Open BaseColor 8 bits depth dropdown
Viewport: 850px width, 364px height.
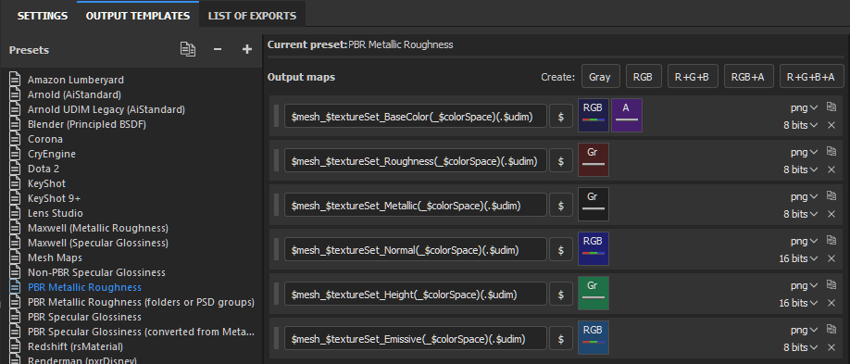pos(800,125)
